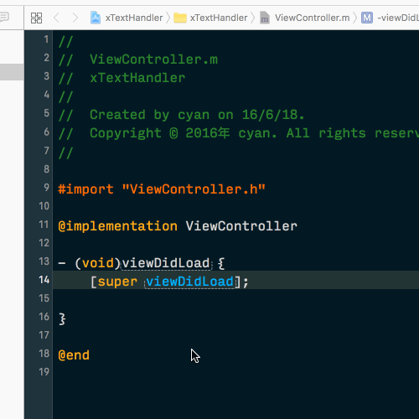Click the '#import' directive on line 9
419x419 pixels.
click(x=85, y=189)
